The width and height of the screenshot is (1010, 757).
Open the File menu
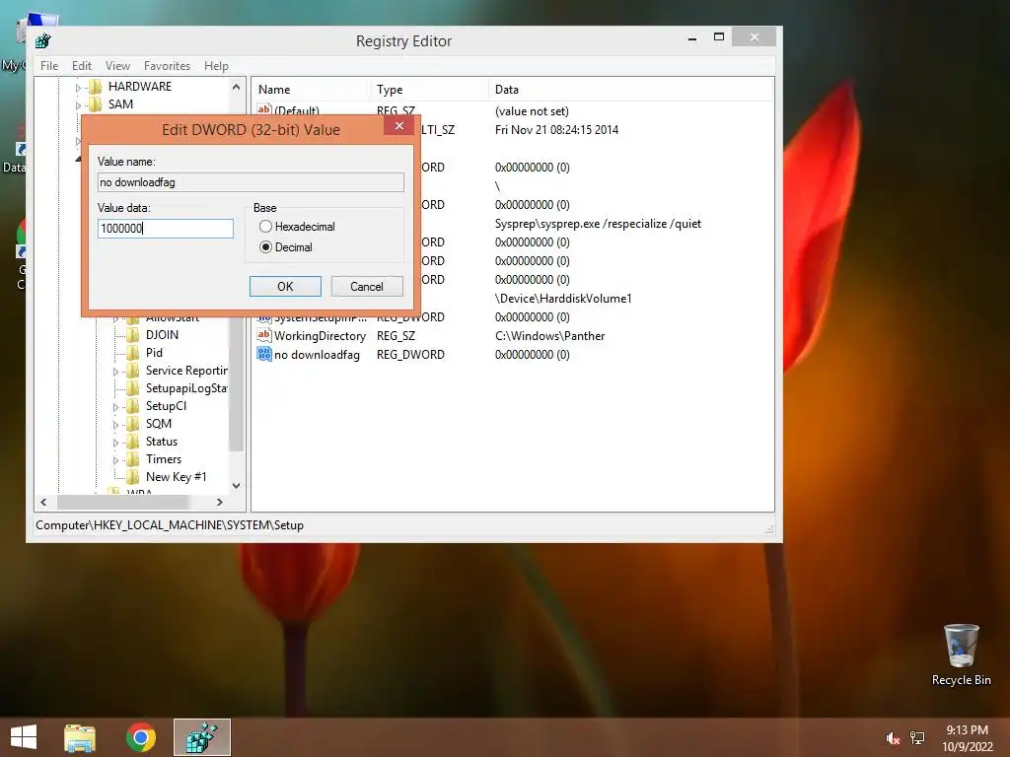[x=49, y=66]
